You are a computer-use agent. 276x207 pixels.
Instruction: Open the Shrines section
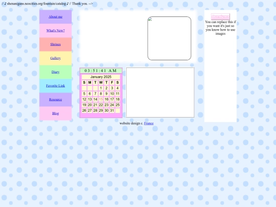pos(55,44)
